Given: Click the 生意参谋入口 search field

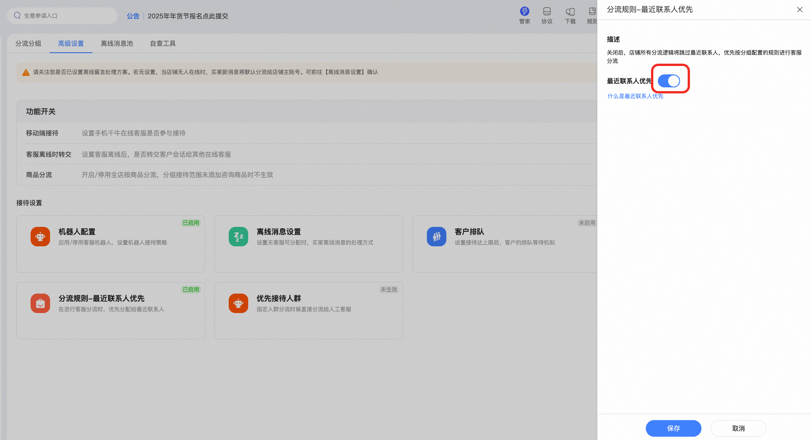Looking at the screenshot, I should point(62,16).
